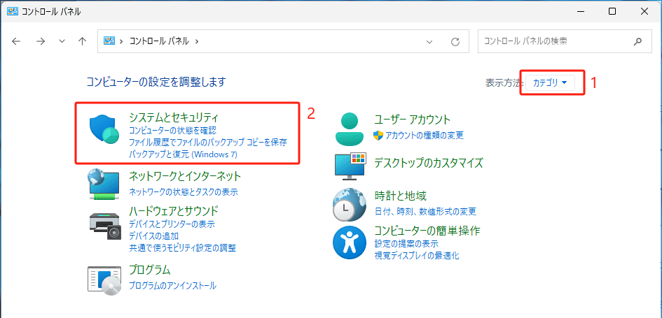
Task: Click the User Accounts person icon
Action: click(x=349, y=129)
